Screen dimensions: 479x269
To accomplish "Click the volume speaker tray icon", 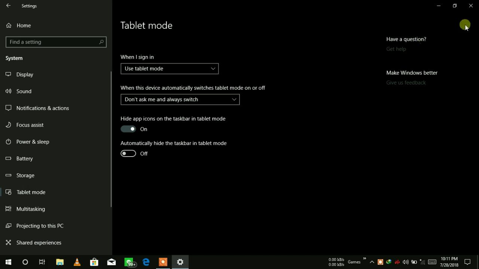I will click(406, 262).
